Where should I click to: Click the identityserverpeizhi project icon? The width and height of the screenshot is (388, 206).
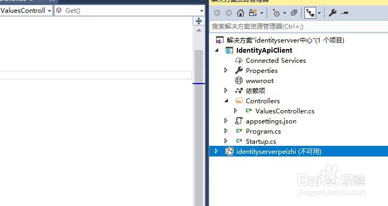229,151
